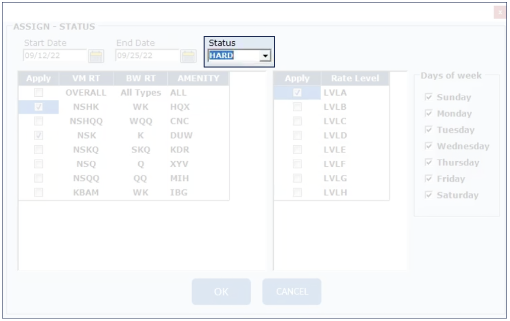Uncheck Sunday in Days of week
This screenshot has height=321, width=510.
429,97
